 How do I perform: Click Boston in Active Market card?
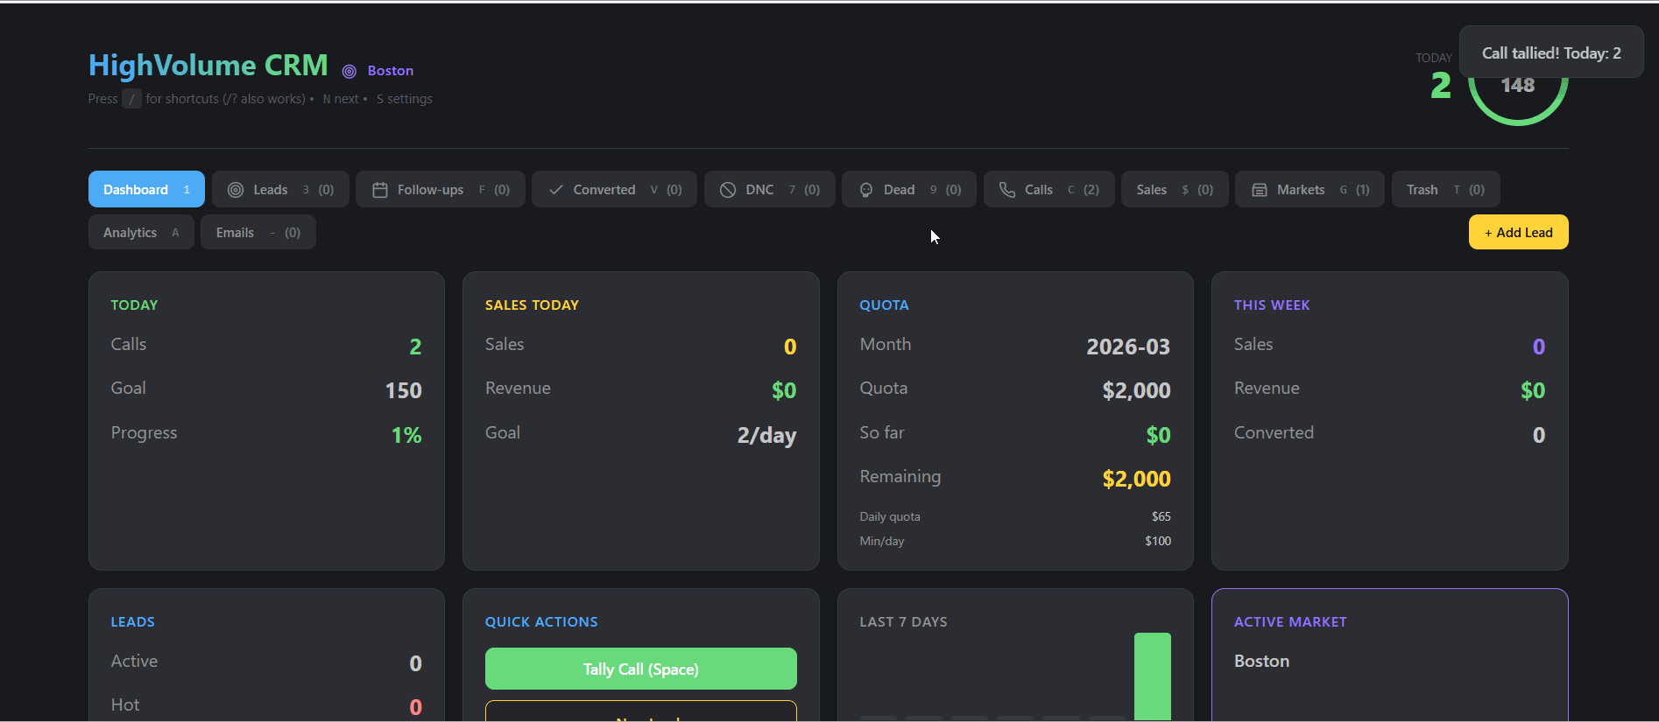(1261, 661)
